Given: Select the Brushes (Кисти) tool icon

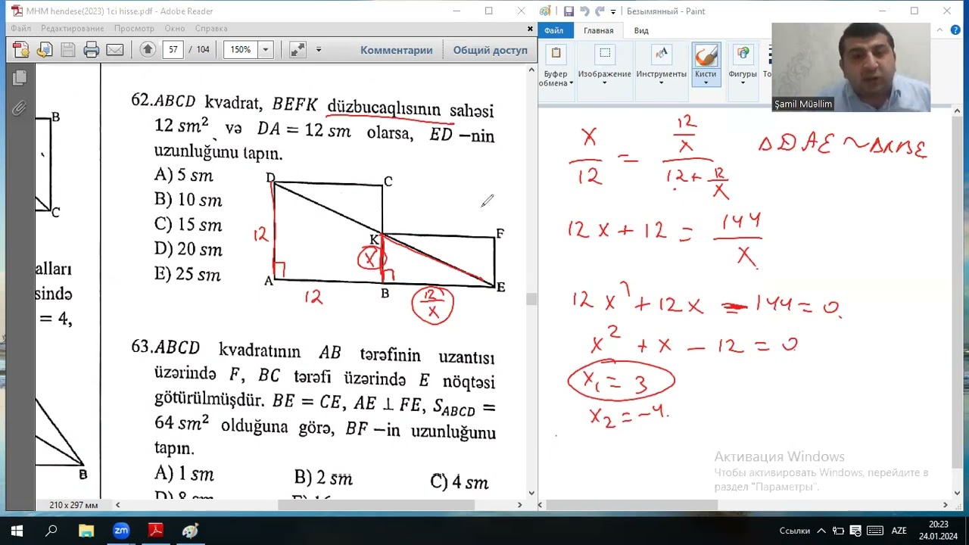Looking at the screenshot, I should (706, 56).
